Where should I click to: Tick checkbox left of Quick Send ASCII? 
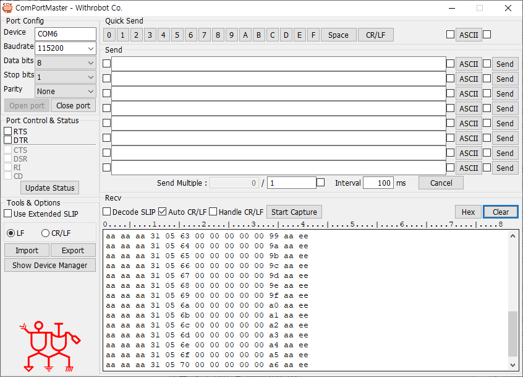point(450,35)
